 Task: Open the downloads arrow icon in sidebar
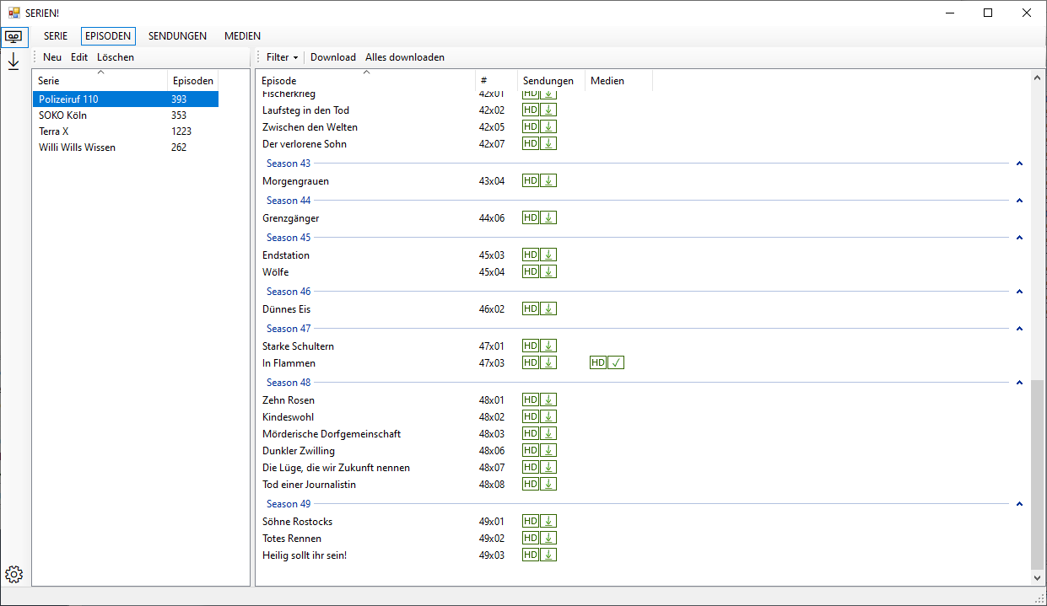pyautogui.click(x=13, y=62)
